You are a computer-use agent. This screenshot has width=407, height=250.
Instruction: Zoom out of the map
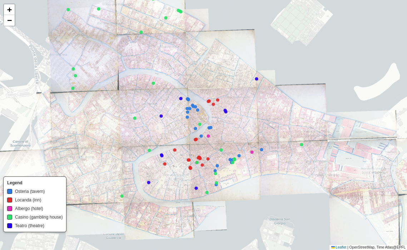point(9,21)
